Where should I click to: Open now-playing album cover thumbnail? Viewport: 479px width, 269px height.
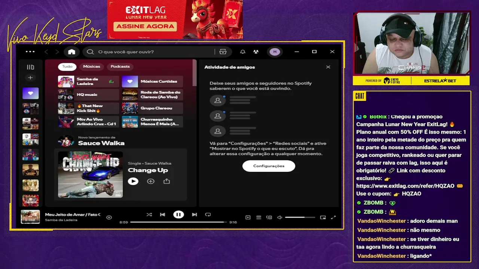coord(30,217)
